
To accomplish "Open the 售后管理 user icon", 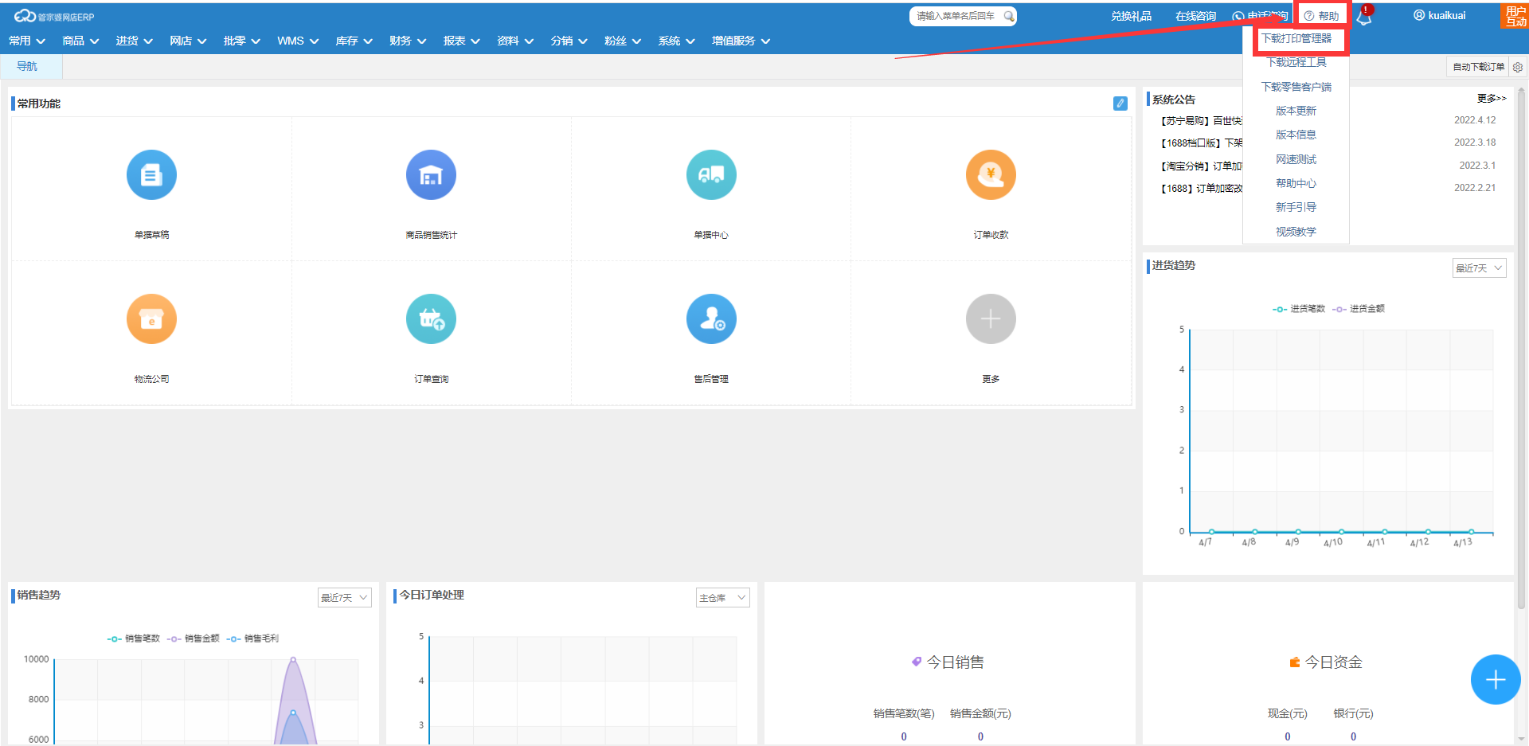I will (711, 319).
